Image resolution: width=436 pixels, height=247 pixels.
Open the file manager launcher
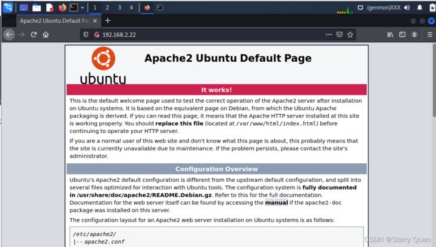point(36,8)
